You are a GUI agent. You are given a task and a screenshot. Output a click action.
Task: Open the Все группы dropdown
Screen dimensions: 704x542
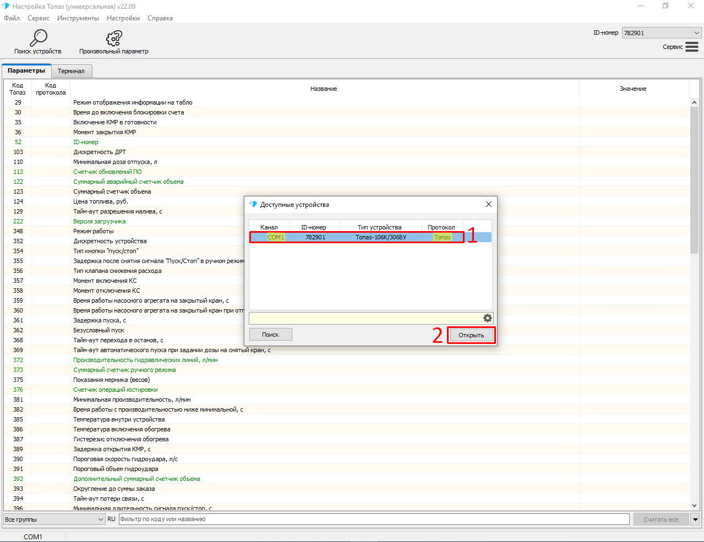click(54, 519)
